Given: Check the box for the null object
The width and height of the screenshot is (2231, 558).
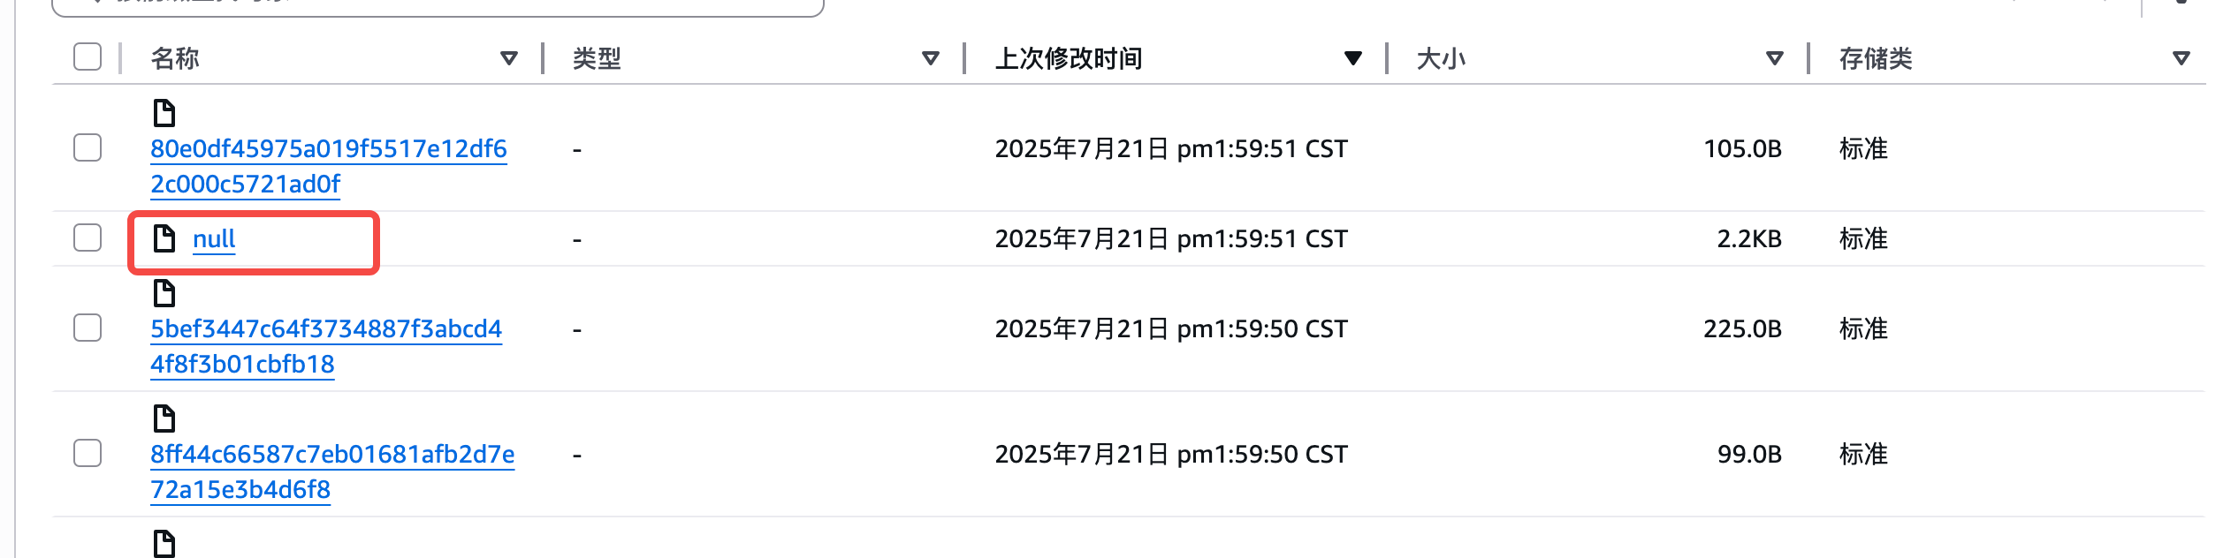Looking at the screenshot, I should pyautogui.click(x=88, y=238).
